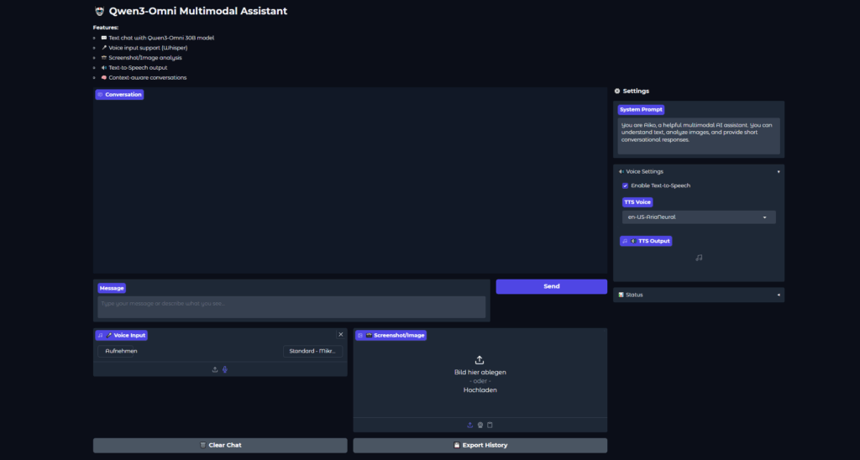This screenshot has height=460, width=860.
Task: Click the music note icon in TTS Output
Action: (x=699, y=258)
